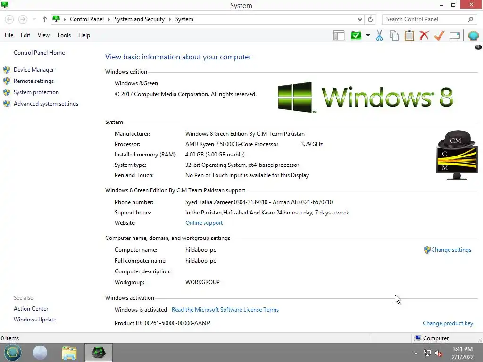Click the network tray icon
483x362 pixels.
(x=427, y=353)
